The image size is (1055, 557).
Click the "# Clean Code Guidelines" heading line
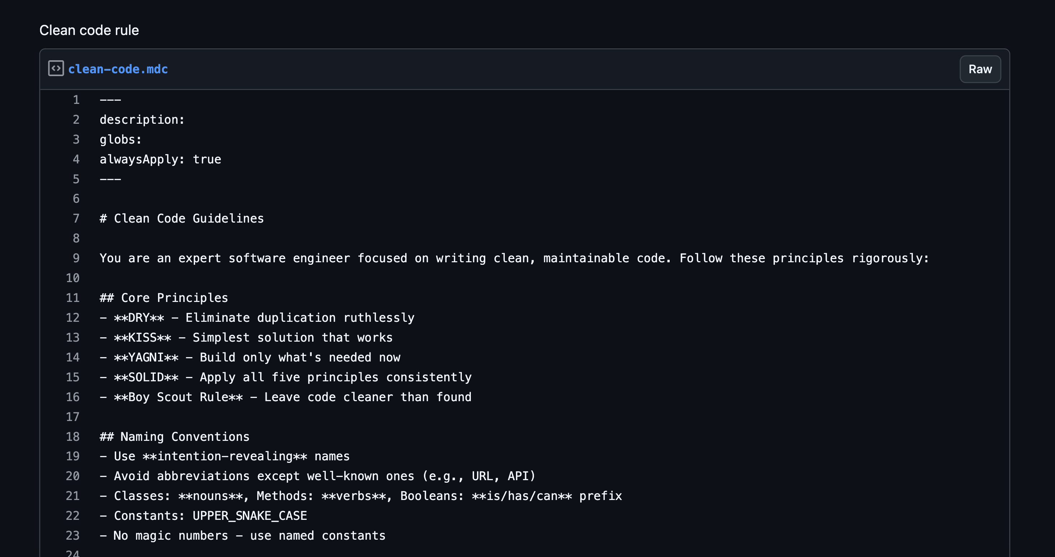pyautogui.click(x=181, y=219)
